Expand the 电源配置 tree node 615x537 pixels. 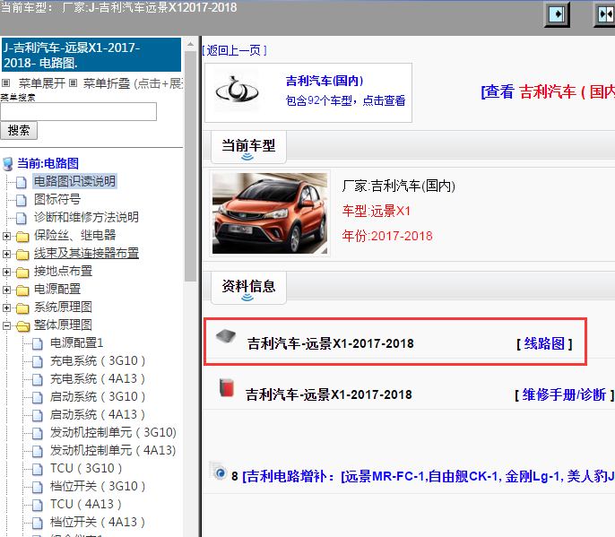click(6, 290)
